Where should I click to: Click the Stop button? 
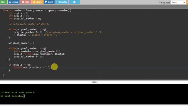click(26, 2)
